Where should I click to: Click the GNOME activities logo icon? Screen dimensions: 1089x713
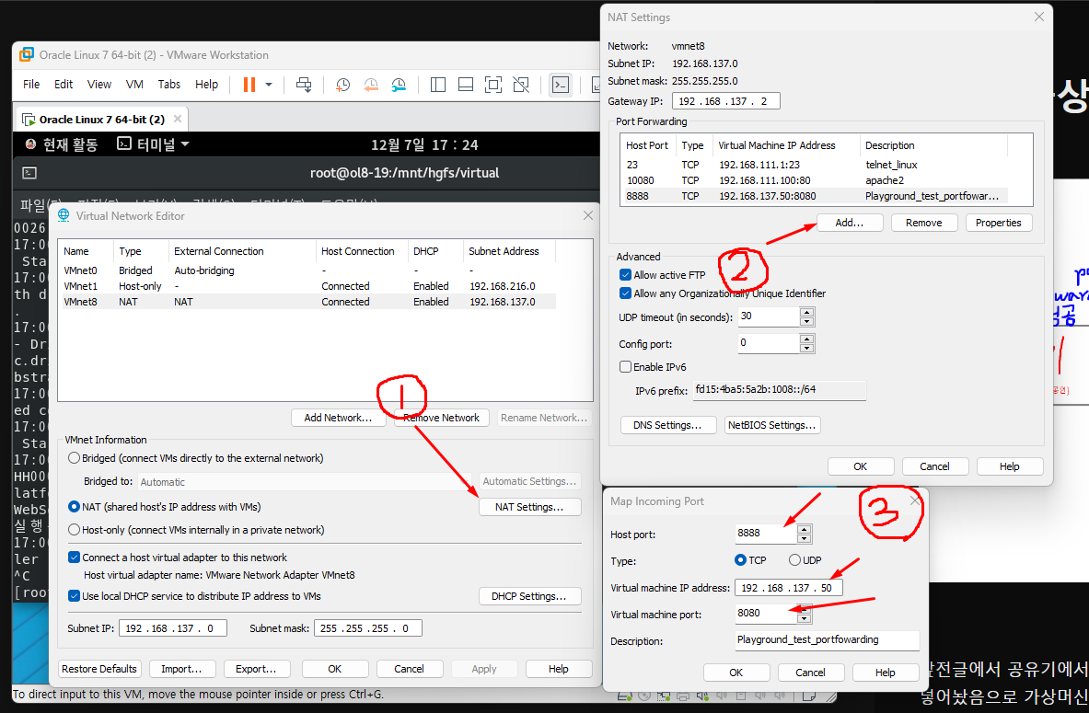tap(30, 144)
